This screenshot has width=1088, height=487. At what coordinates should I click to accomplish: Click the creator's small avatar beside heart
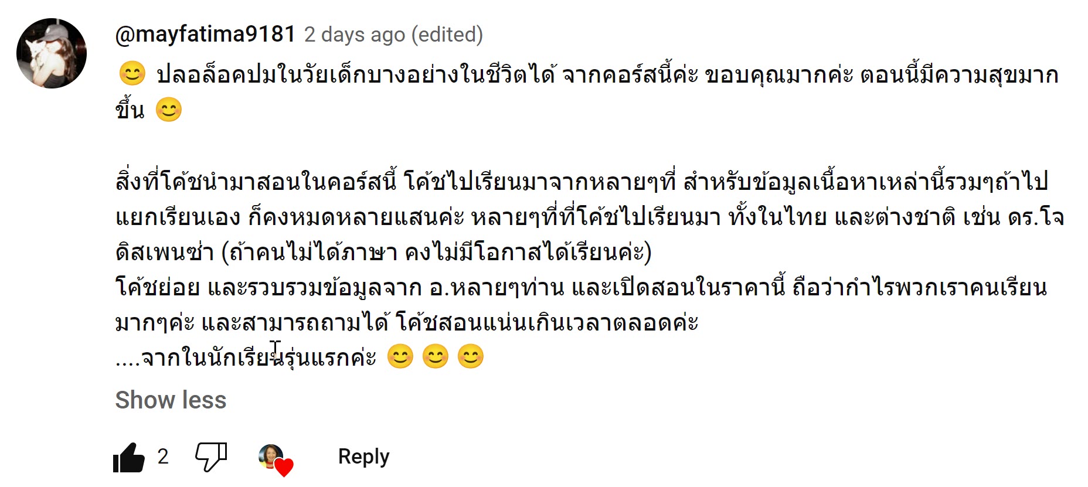click(270, 455)
